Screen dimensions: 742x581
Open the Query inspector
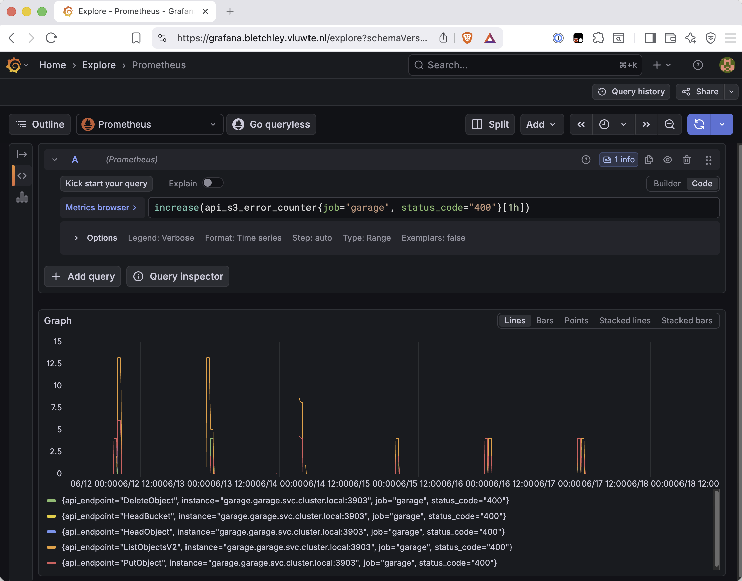point(178,276)
